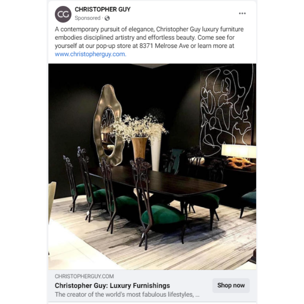Screen dimensions: 304x304
Task: Click the ad description about fabulous lifestyles
Action: click(127, 294)
